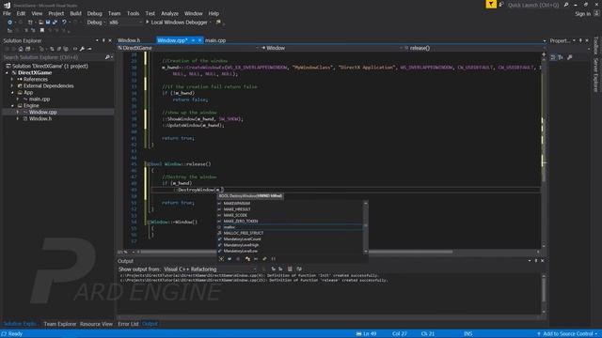Click the Solution Explorer Properties wrench icon
Image resolution: width=602 pixels, height=338 pixels.
pos(82,49)
